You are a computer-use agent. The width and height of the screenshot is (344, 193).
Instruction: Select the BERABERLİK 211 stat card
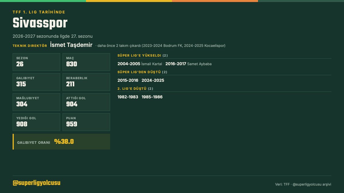point(86,82)
